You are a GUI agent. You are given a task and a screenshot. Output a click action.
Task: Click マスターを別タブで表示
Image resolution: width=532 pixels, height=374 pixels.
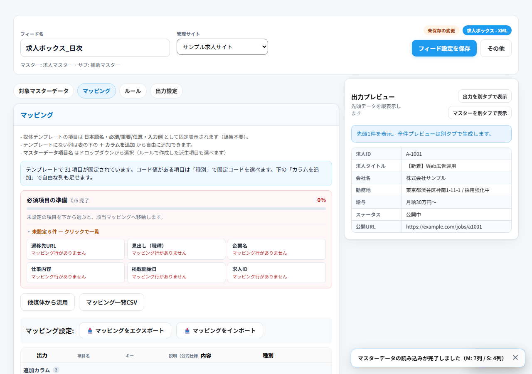[x=480, y=113]
